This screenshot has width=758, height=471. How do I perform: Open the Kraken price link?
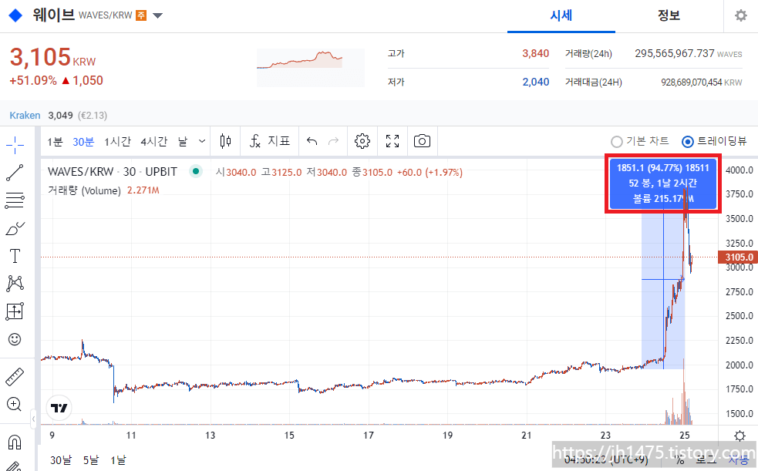click(x=25, y=116)
